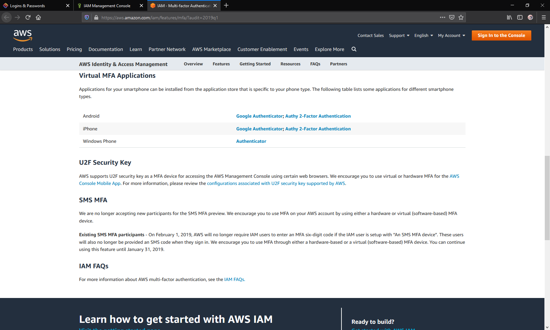Go to Partners section tab

[x=339, y=64]
